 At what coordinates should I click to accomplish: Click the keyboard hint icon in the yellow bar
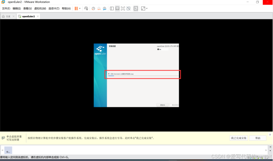(3, 138)
